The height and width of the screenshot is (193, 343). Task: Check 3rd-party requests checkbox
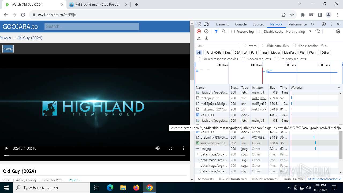pos(277,59)
